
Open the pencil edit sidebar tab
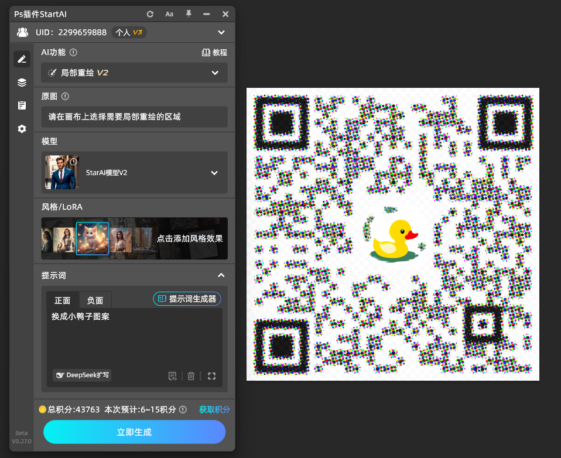coord(22,59)
